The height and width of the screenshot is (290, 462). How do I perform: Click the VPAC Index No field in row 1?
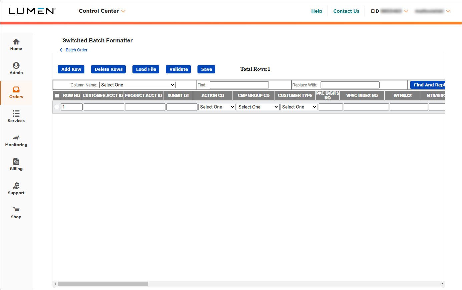[366, 107]
